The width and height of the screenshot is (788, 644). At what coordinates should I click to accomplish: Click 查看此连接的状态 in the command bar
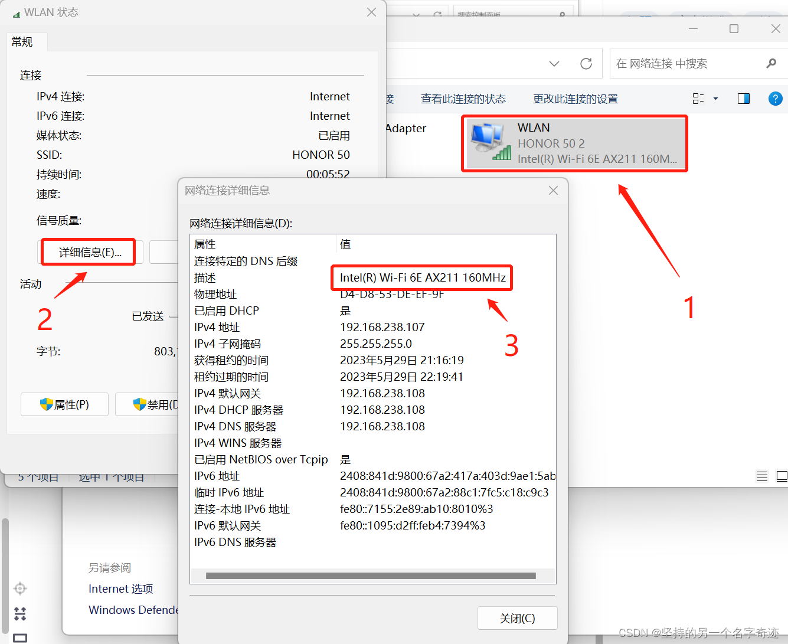[x=463, y=99]
